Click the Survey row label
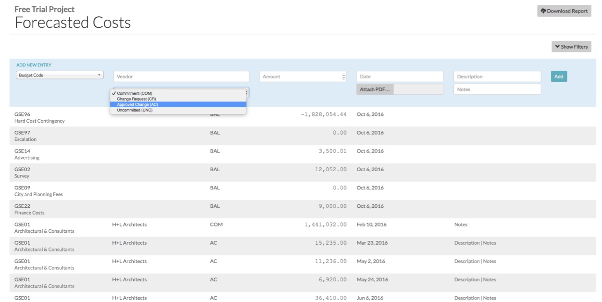 [23, 176]
